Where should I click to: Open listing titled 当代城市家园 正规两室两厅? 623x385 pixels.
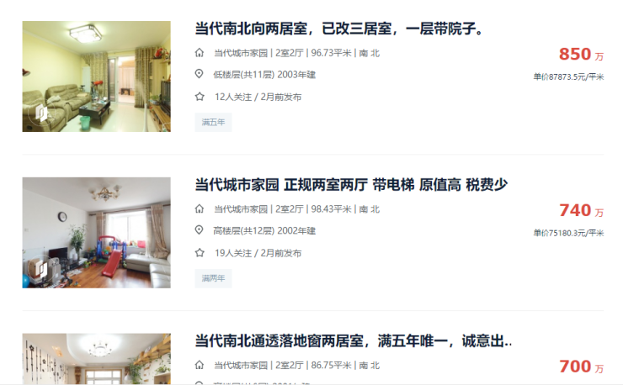coord(351,185)
